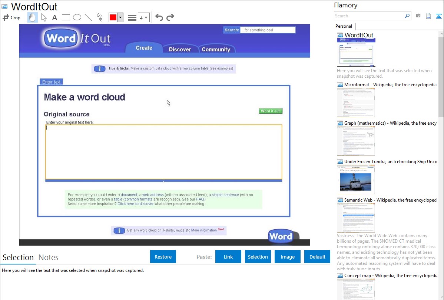Viewport: 444px width, 300px height.
Task: Open the Semantic Web snapshot thumbnail
Action: click(356, 218)
